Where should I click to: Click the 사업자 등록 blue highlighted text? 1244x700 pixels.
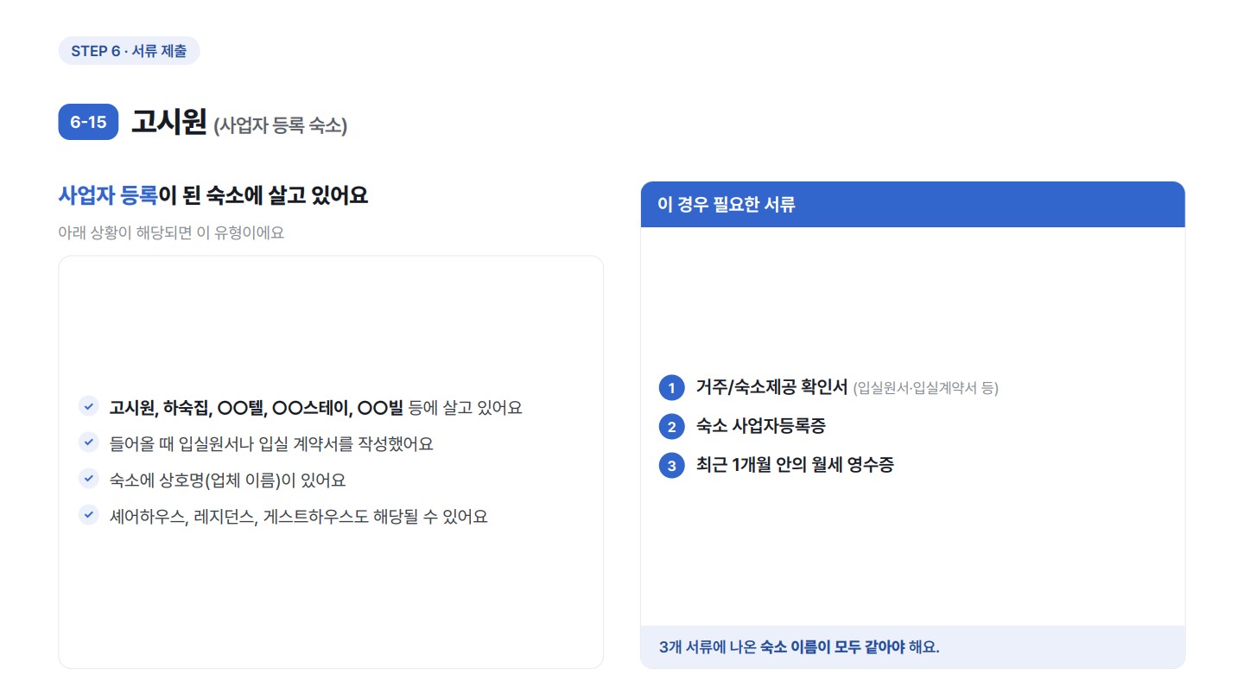(x=108, y=196)
